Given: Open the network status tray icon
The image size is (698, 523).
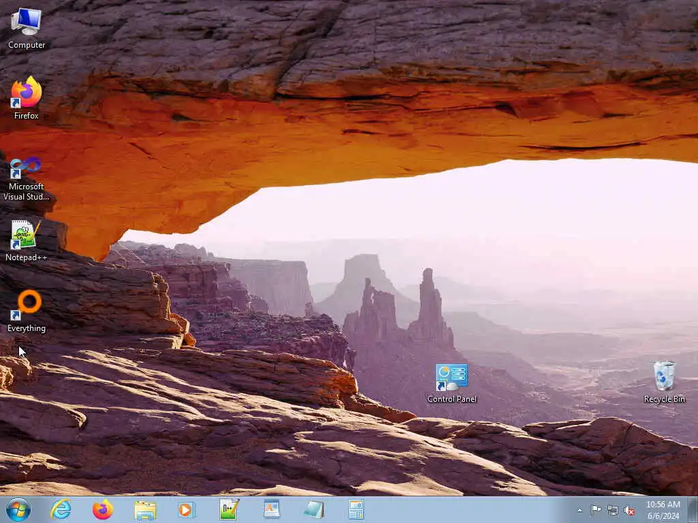Looking at the screenshot, I should (613, 511).
